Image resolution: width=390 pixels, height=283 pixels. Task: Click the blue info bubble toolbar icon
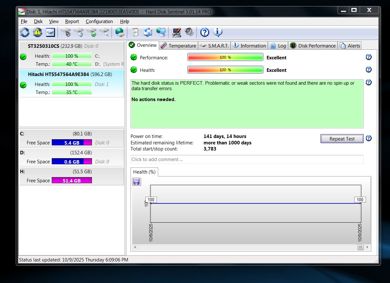(x=218, y=32)
